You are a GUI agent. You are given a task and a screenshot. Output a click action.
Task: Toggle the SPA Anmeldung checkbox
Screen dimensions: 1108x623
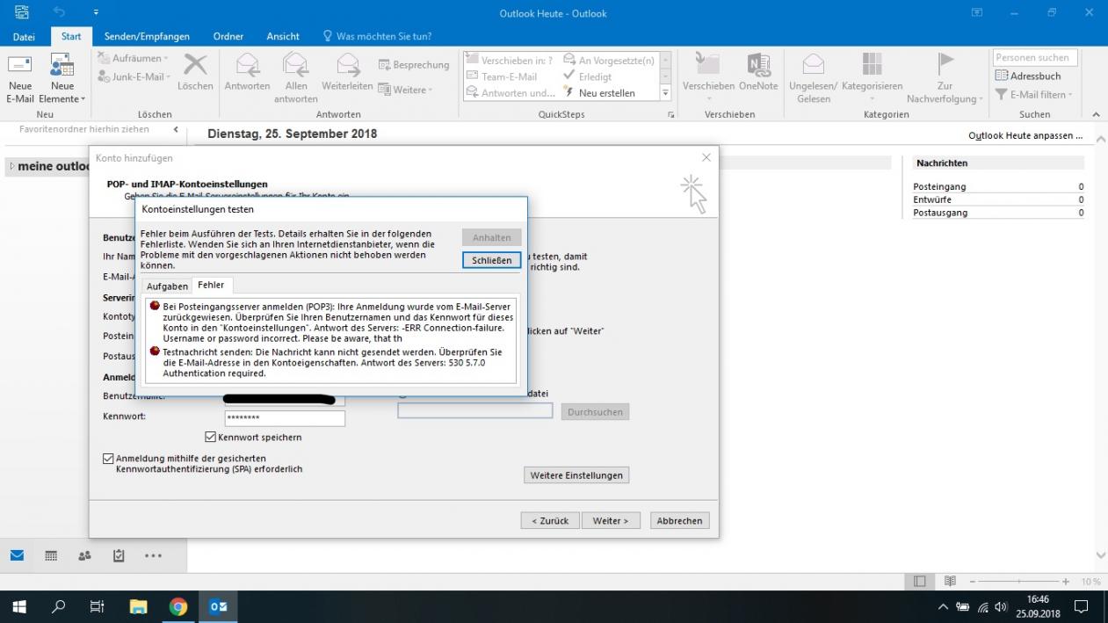pyautogui.click(x=108, y=458)
